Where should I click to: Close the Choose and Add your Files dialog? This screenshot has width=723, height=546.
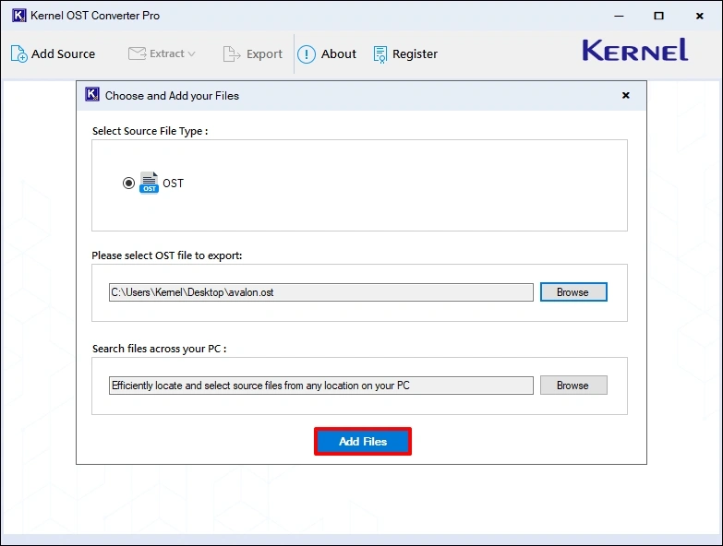pos(625,95)
